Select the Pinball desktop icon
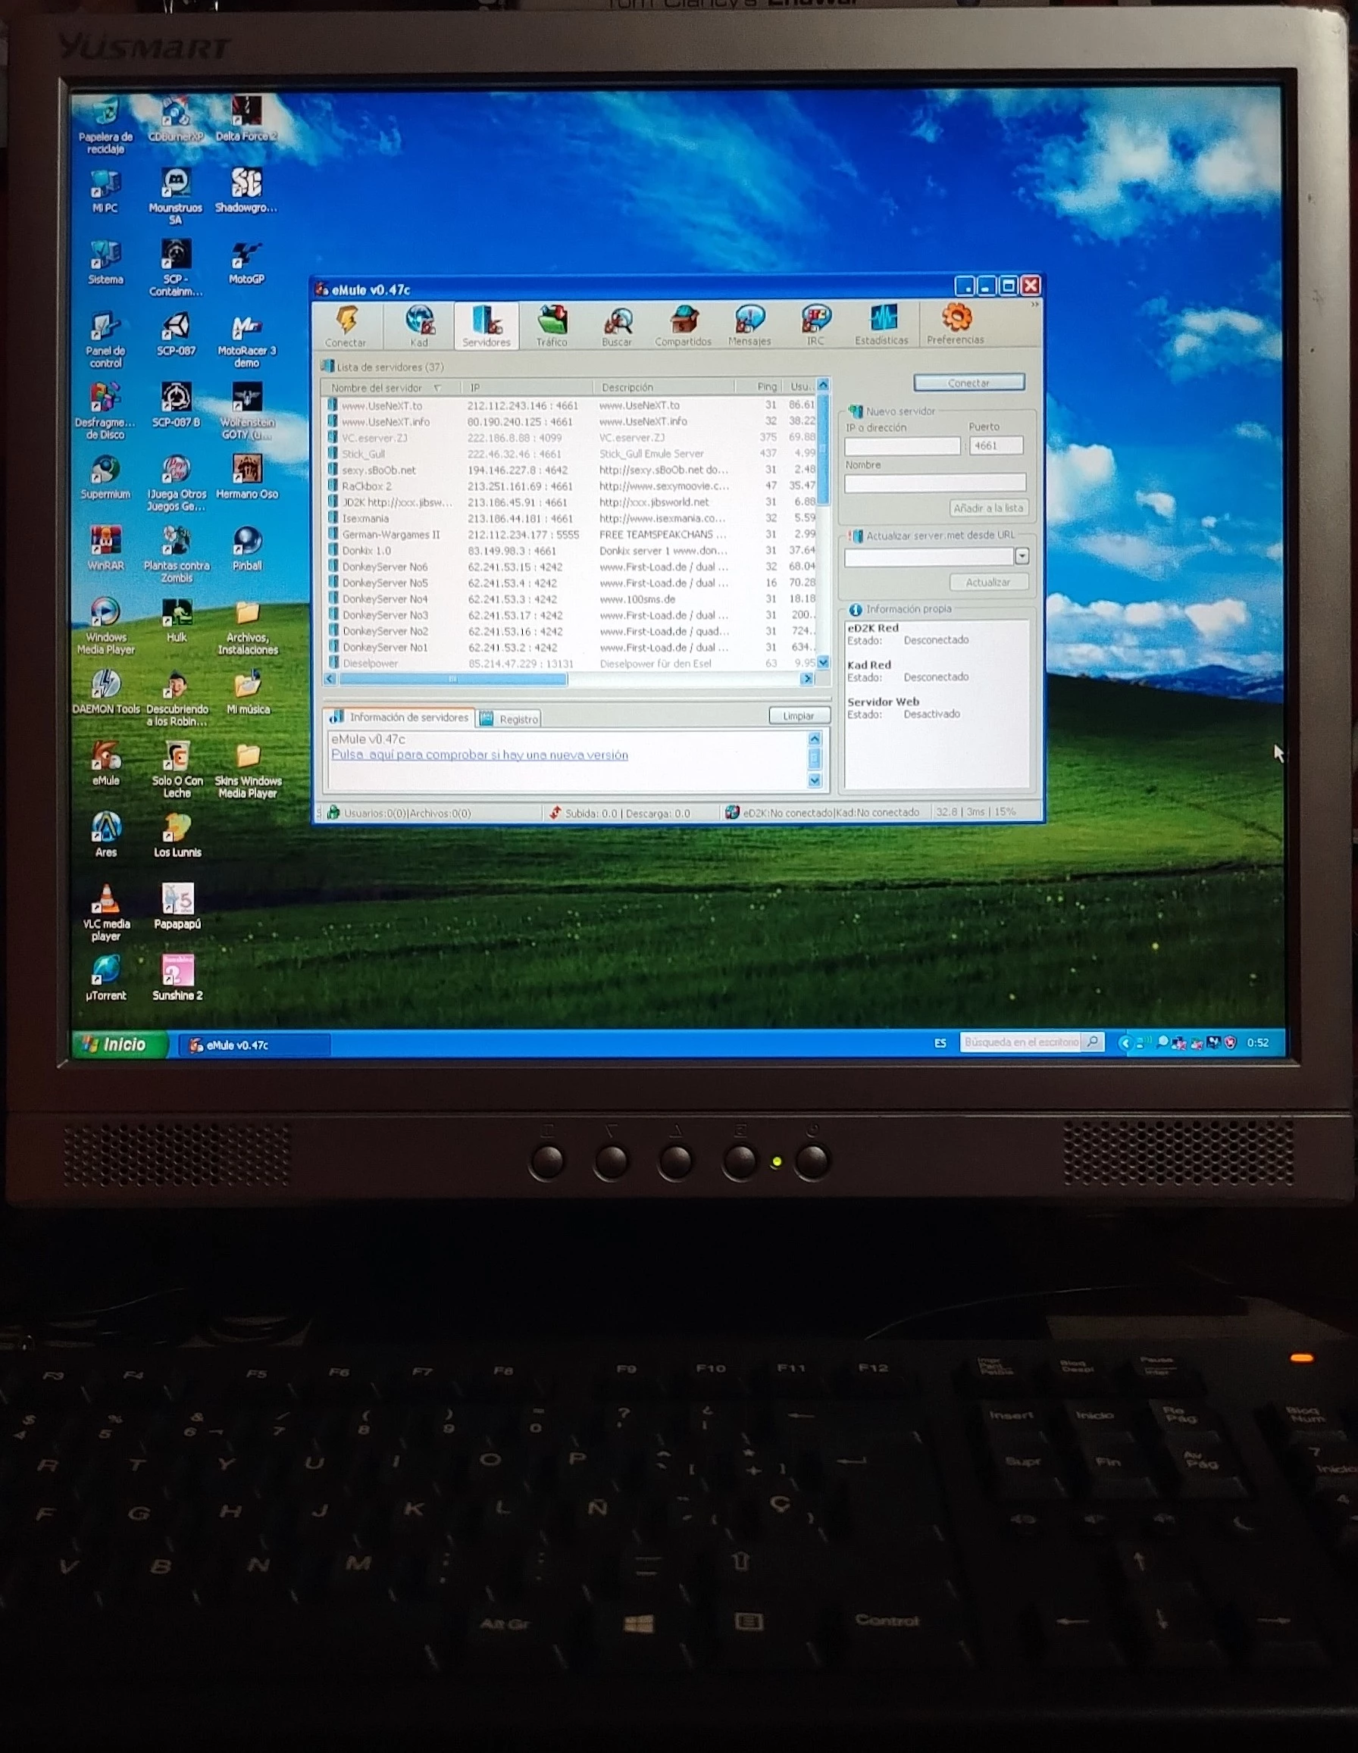The height and width of the screenshot is (1753, 1358). [x=247, y=548]
